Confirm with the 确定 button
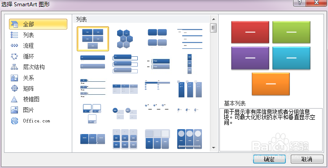 point(269,160)
